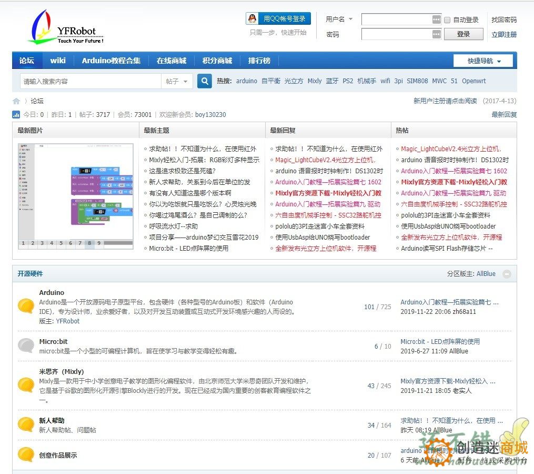Click the 论坛 breadcrumb link
This screenshot has height=474, width=534.
point(37,101)
